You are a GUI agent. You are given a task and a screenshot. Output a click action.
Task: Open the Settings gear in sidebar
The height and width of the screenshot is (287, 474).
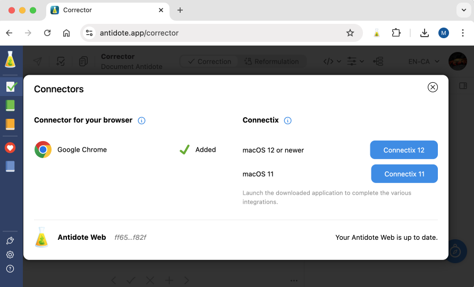(x=10, y=255)
